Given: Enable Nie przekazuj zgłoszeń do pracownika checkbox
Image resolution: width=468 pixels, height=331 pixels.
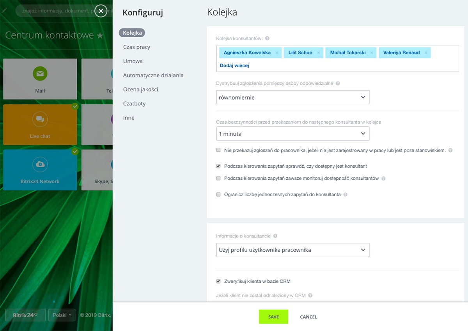Looking at the screenshot, I should [x=218, y=150].
